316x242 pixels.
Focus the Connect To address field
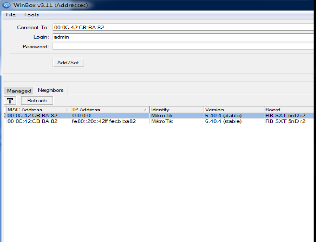(183, 27)
